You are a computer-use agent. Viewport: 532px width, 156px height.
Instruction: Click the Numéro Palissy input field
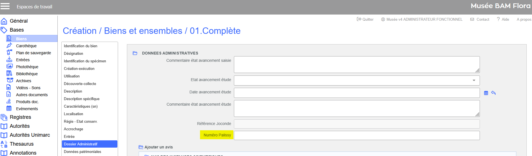357,135
